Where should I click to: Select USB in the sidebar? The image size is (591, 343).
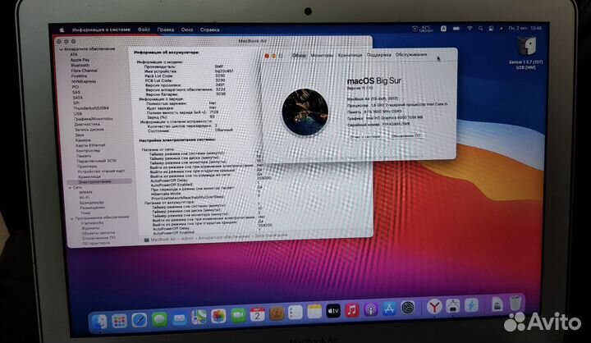pyautogui.click(x=78, y=113)
